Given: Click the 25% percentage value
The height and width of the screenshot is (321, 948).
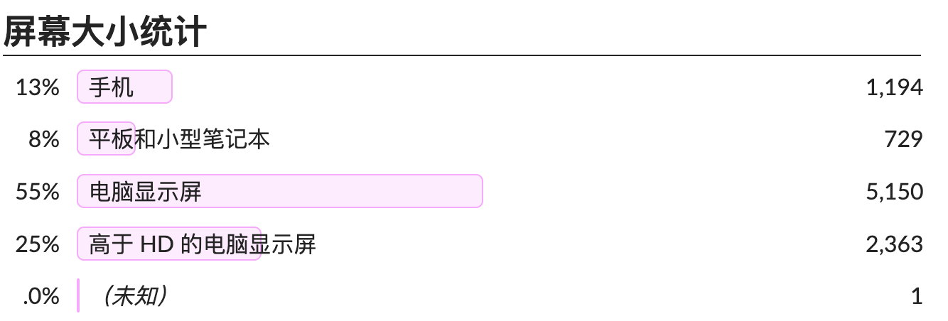Looking at the screenshot, I should [38, 244].
